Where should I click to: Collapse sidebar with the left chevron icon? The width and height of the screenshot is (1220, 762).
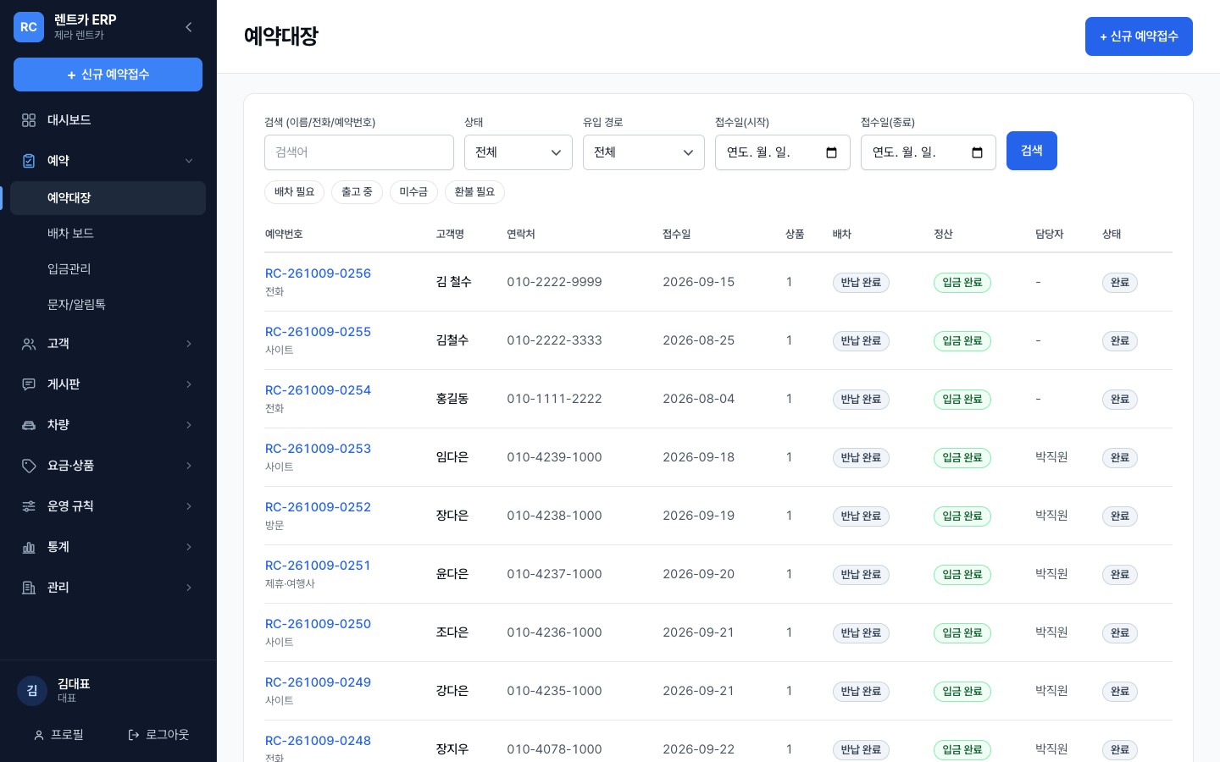click(189, 27)
